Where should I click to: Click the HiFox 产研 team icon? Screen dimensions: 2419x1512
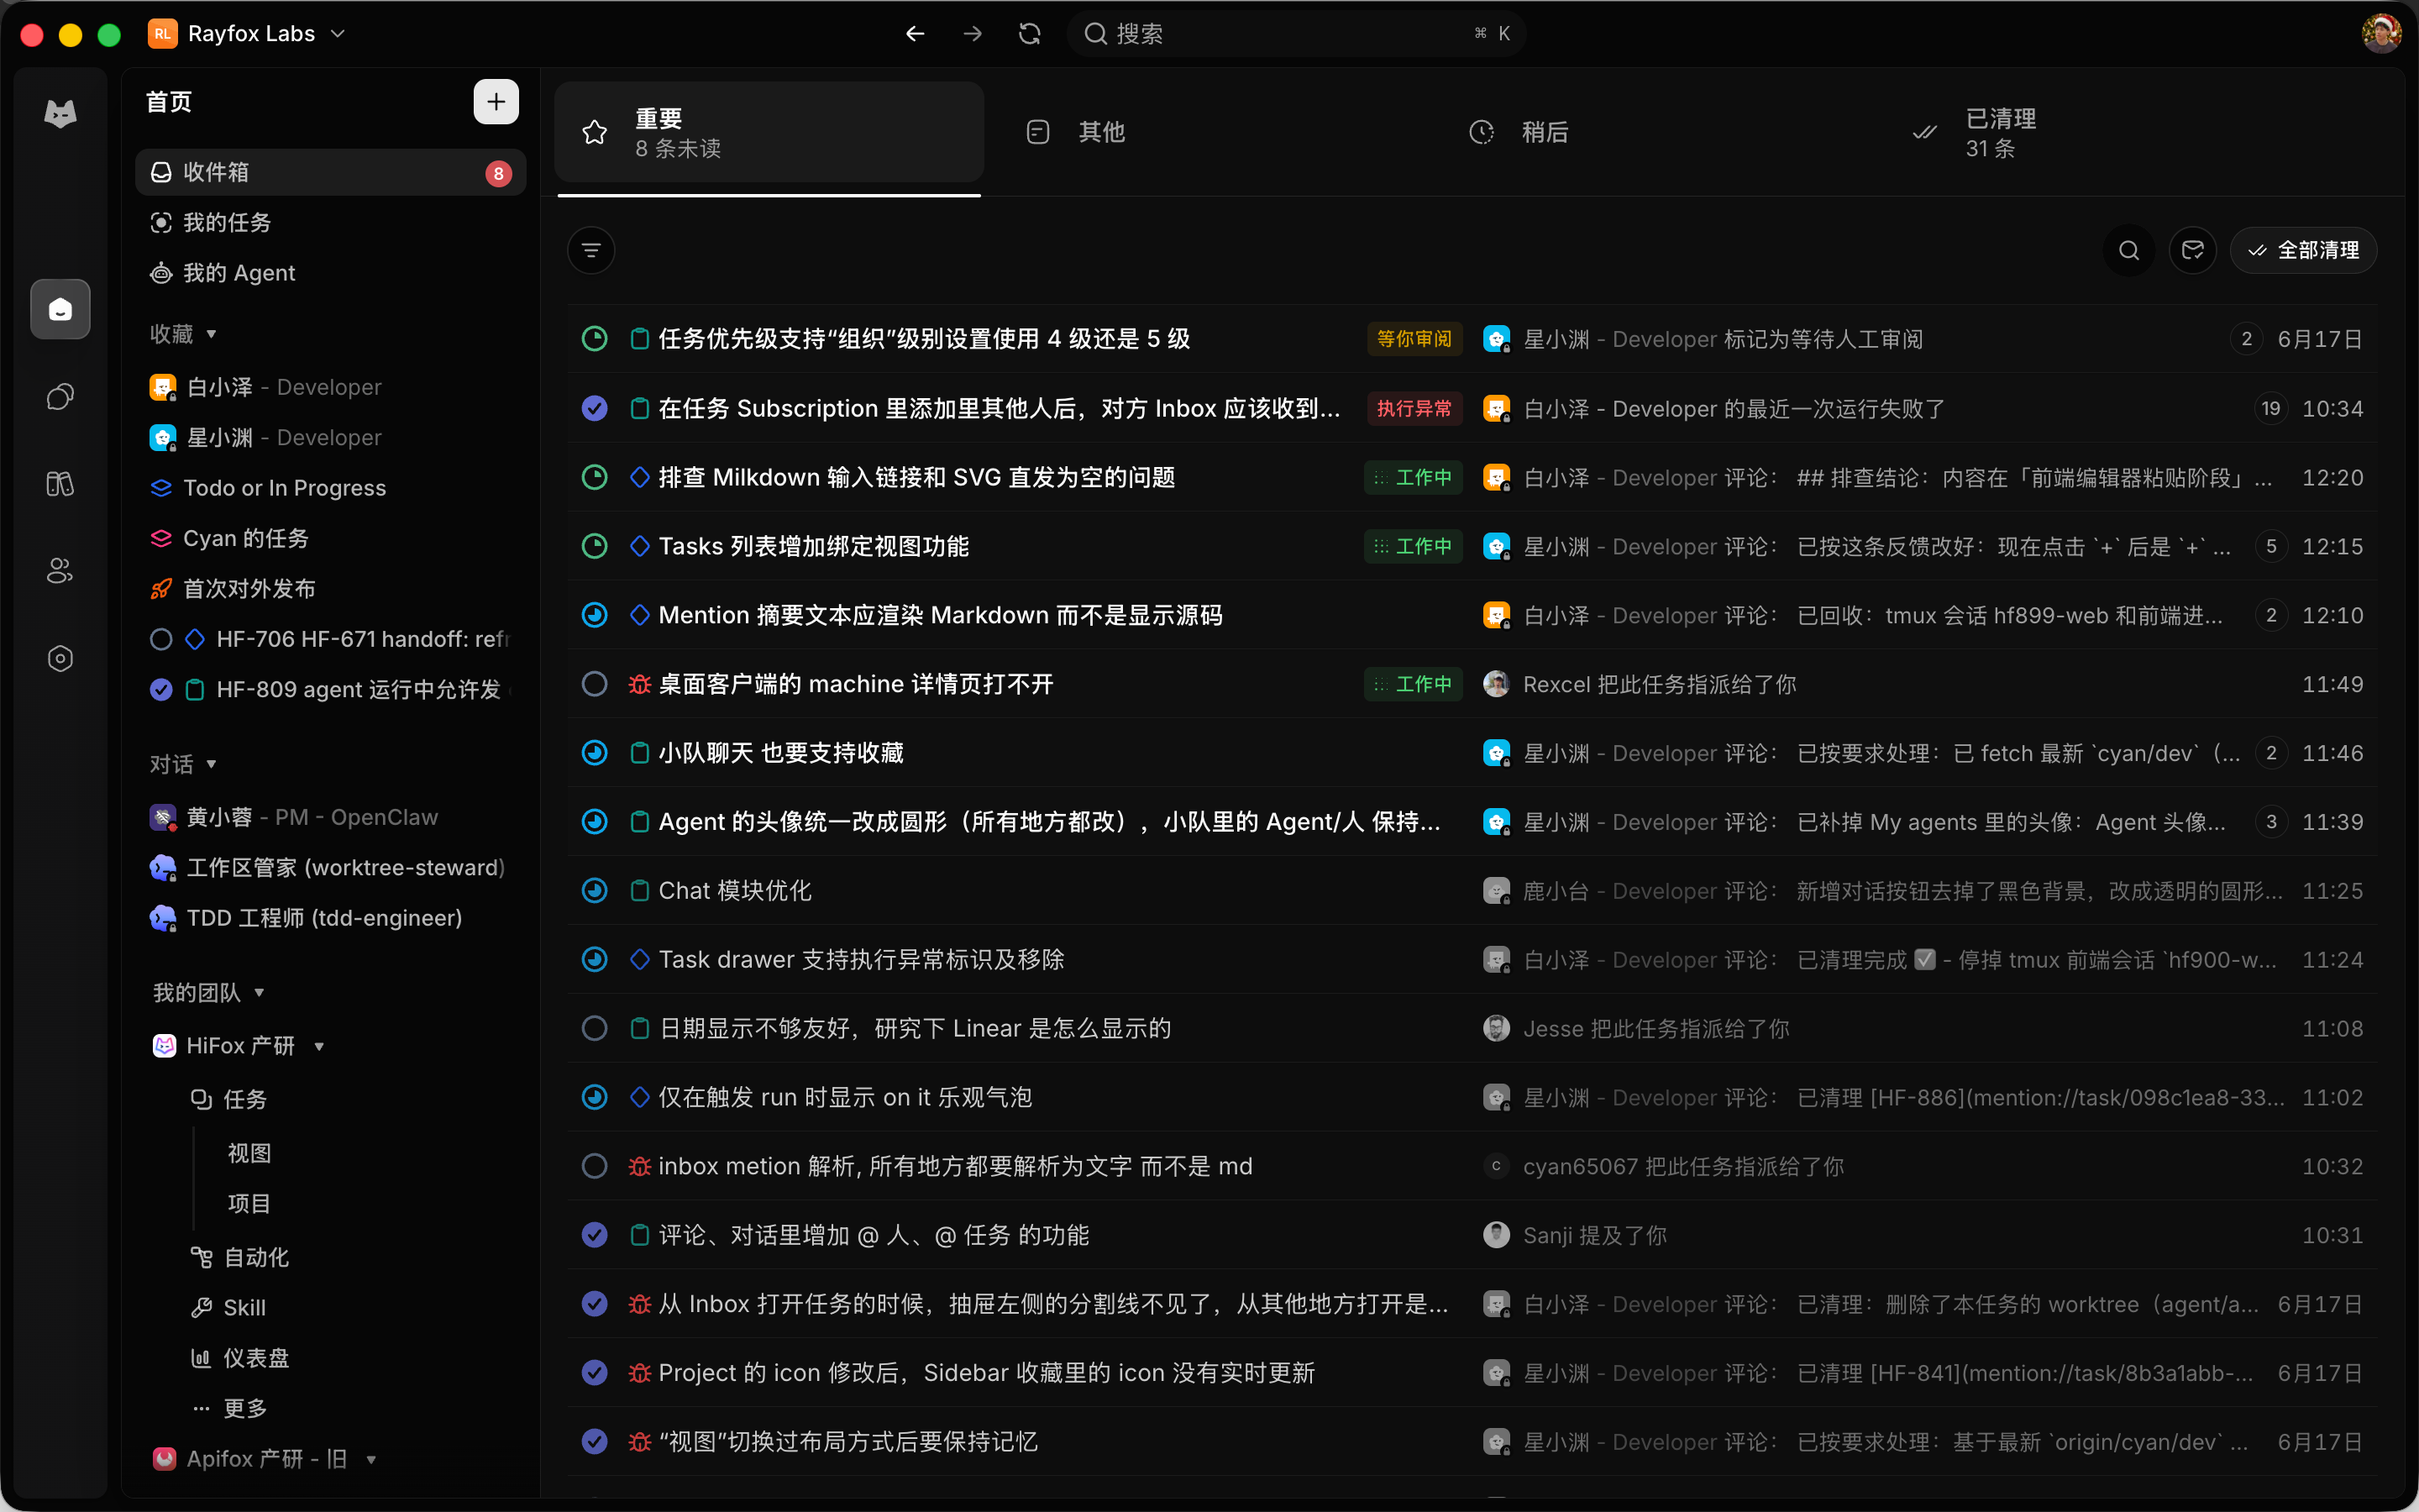point(164,1045)
